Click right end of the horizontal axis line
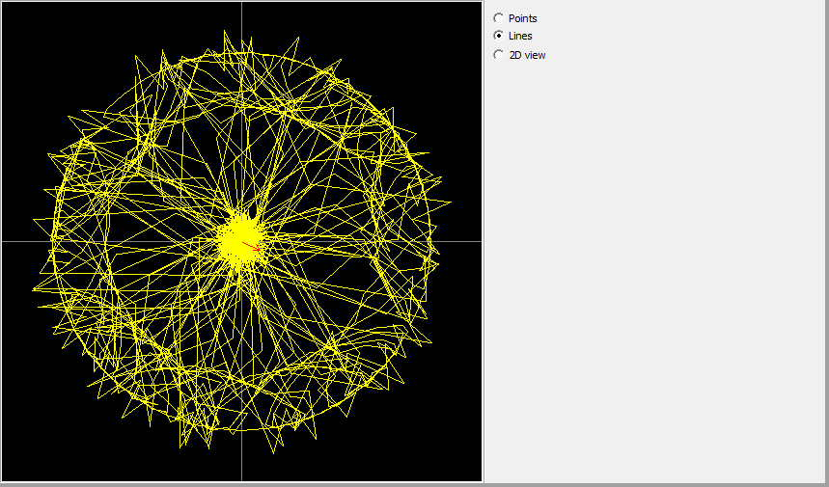829x487 pixels. tap(477, 241)
